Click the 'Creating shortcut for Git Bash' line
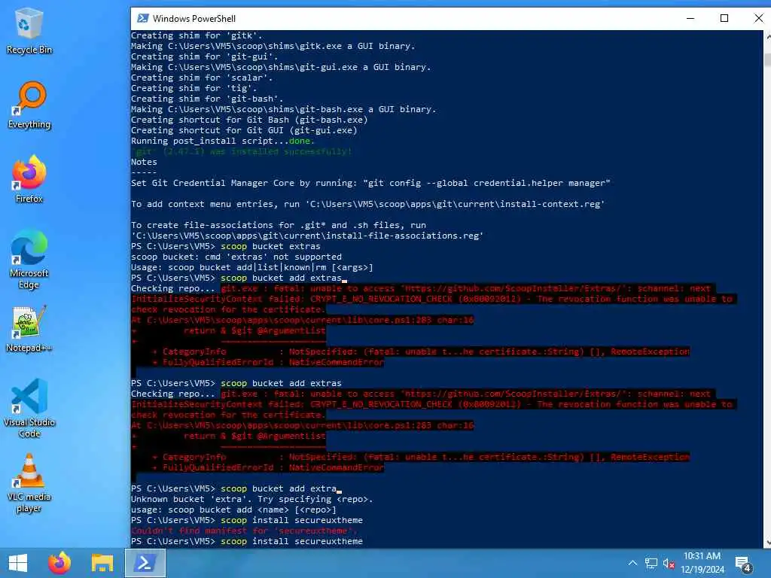Screen dimensions: 771x578 pos(249,120)
